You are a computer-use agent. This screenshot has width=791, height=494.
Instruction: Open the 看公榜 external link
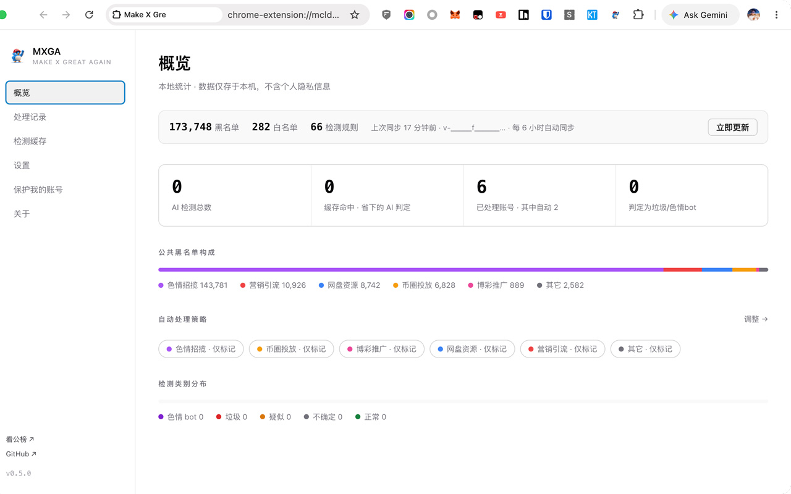coord(20,439)
